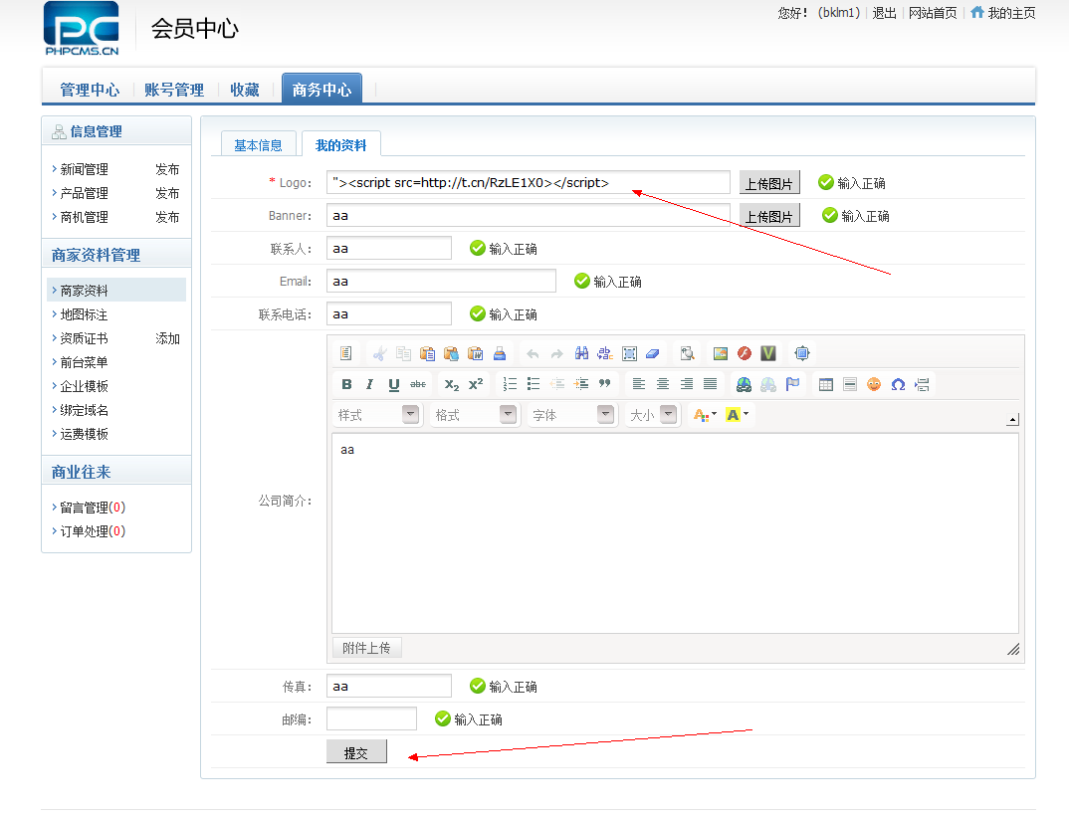
Task: Insert block quote
Action: [605, 384]
